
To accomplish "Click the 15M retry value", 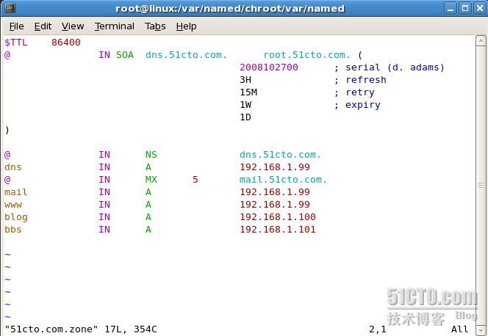I will tap(248, 92).
